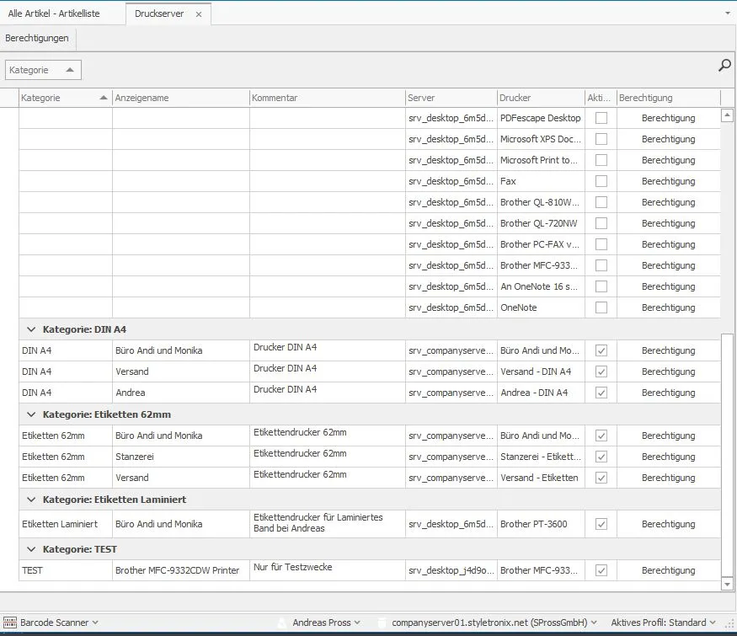Viewport: 737px width, 636px height.
Task: Enable the PDFescape Desktop printer checkbox
Action: pyautogui.click(x=601, y=118)
